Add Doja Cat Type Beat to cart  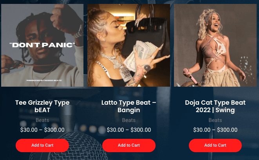[215, 145]
